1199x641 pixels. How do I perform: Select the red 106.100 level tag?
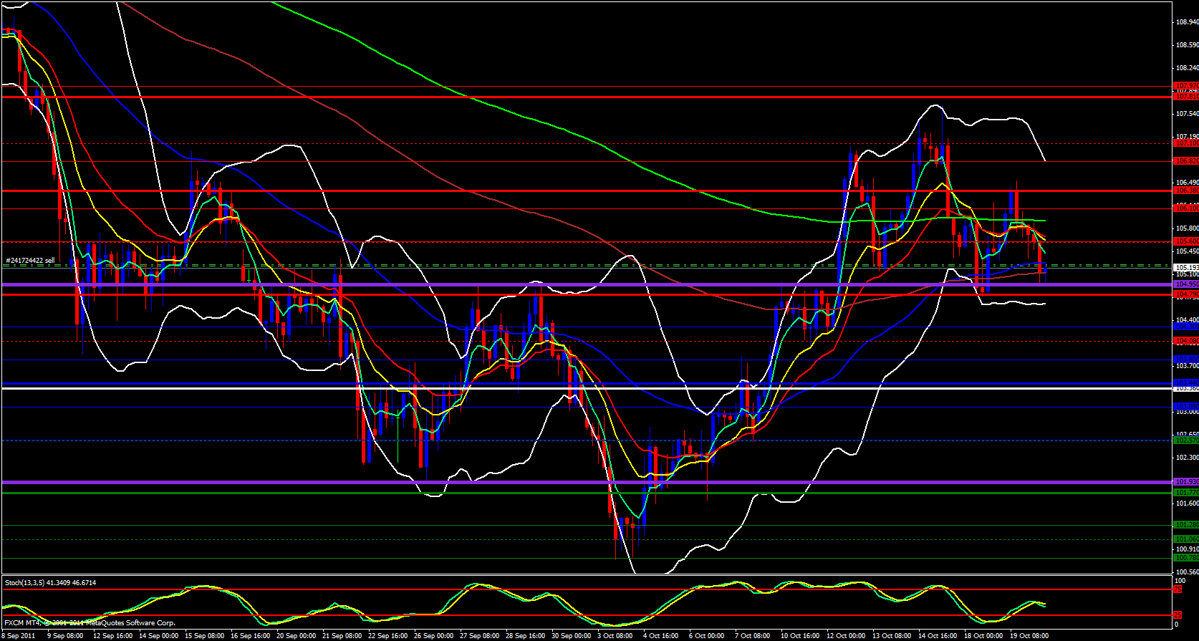point(1186,208)
